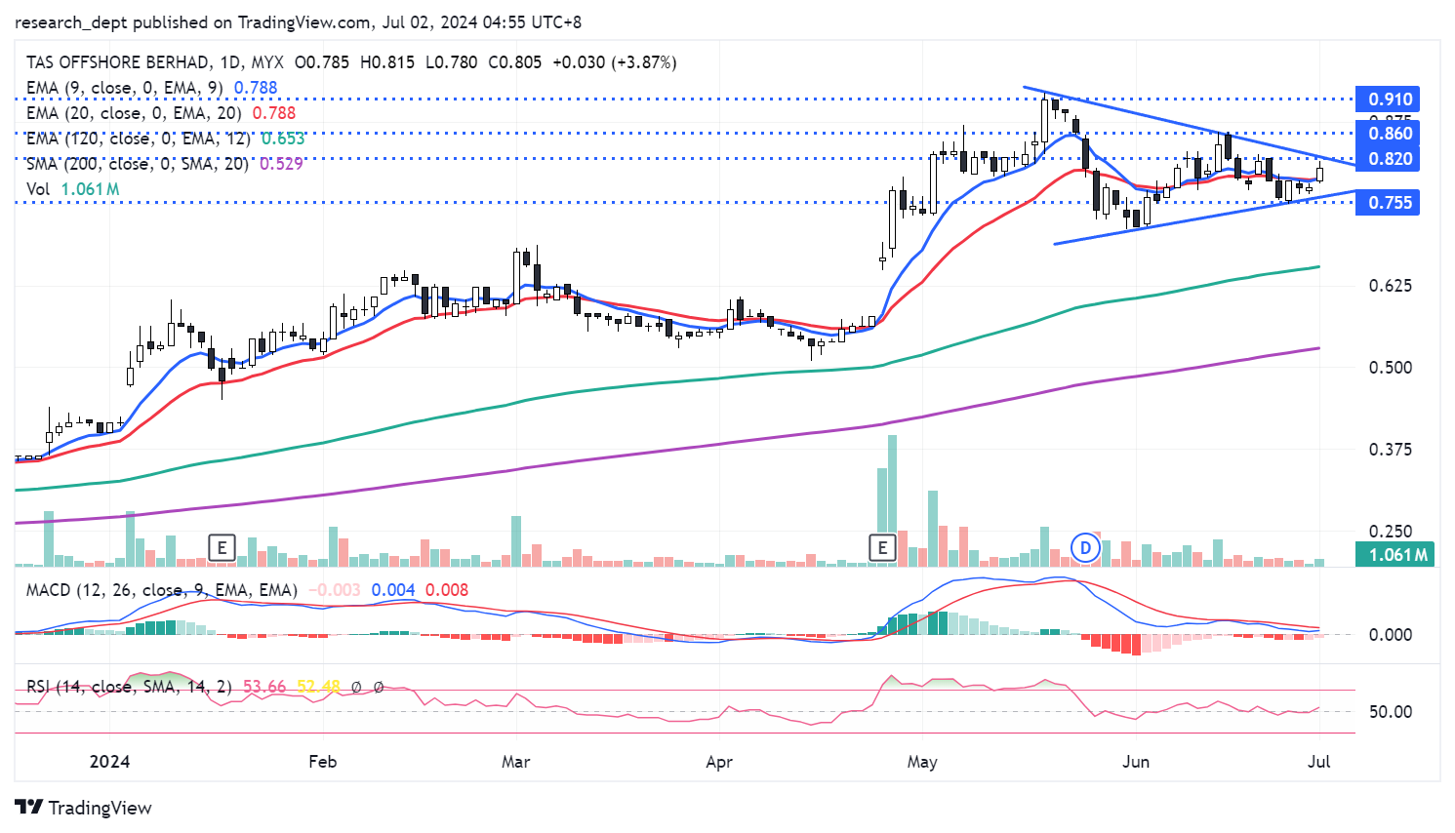This screenshot has width=1455, height=833.
Task: Select the Vol indicator legend
Action: [x=38, y=189]
